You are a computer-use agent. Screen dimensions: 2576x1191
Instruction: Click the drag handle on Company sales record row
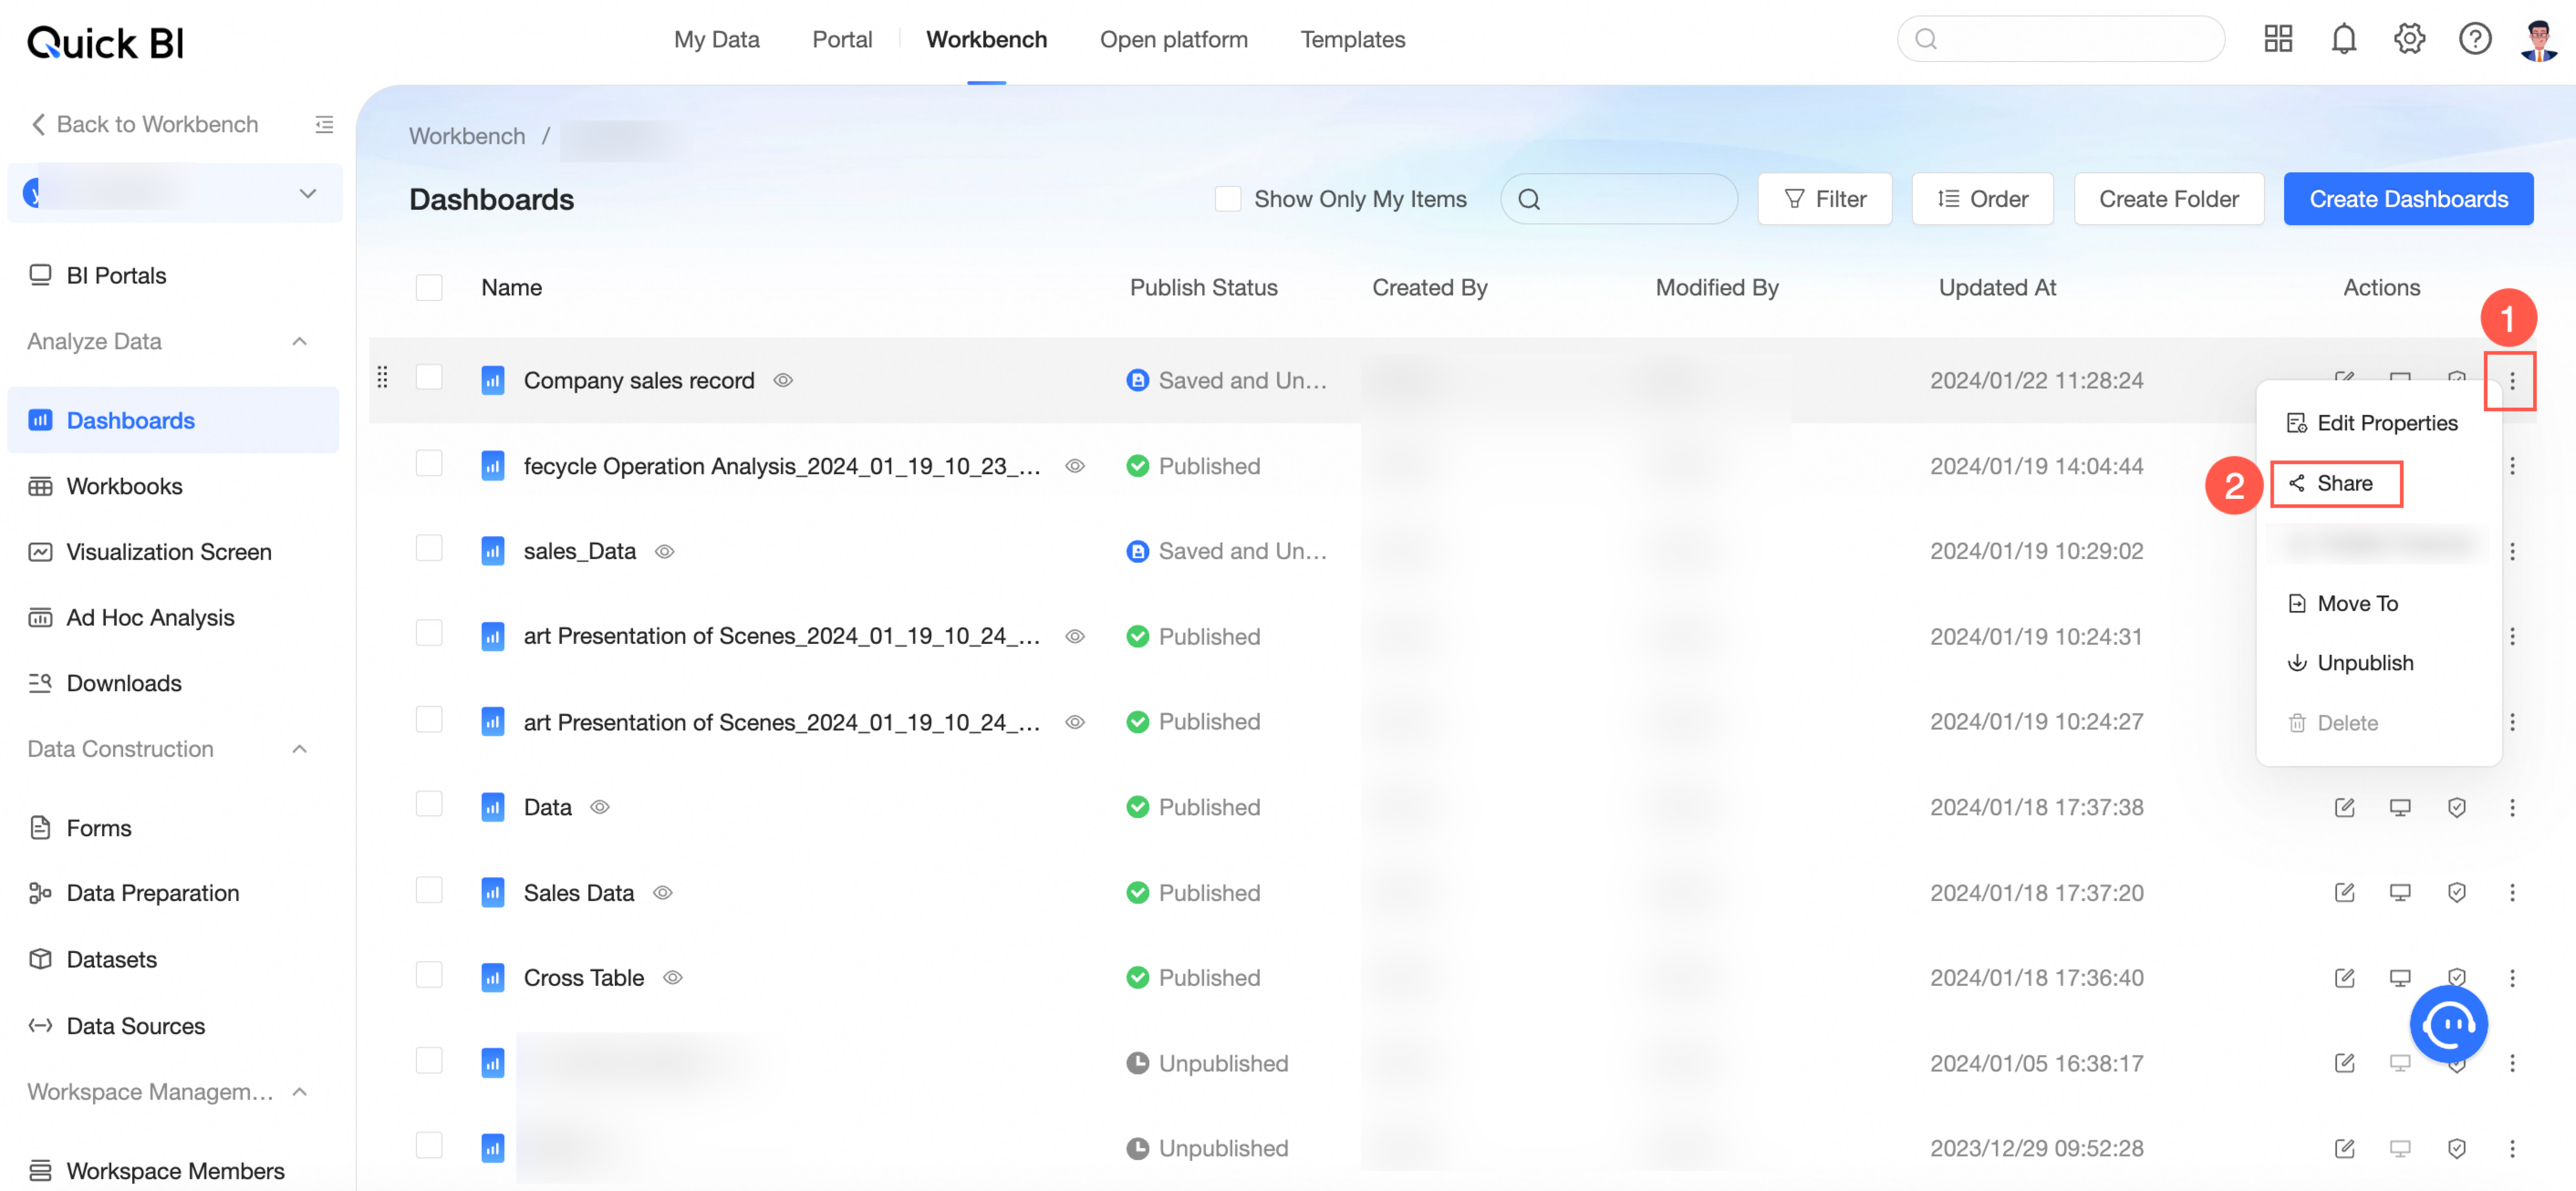pyautogui.click(x=382, y=377)
